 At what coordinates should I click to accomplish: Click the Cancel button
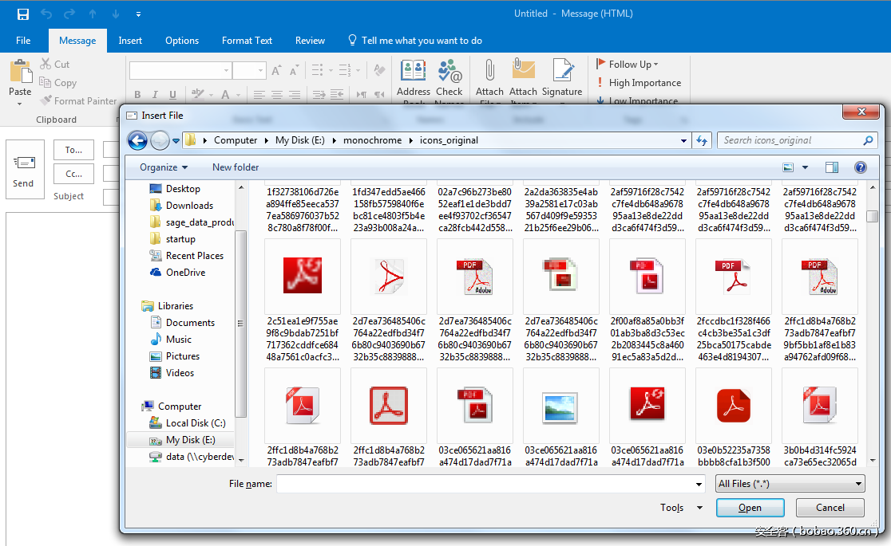830,508
